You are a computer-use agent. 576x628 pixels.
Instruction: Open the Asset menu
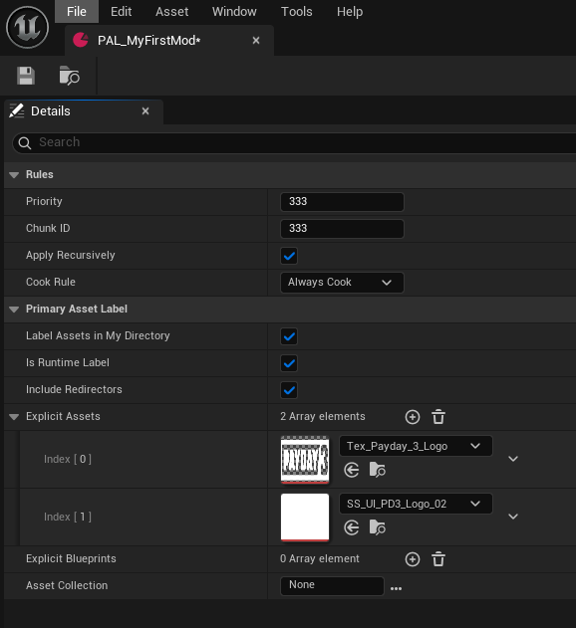[171, 12]
